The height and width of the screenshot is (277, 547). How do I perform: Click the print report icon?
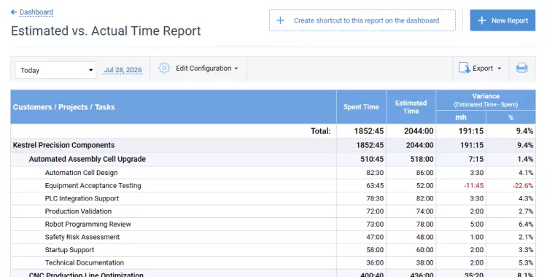522,68
